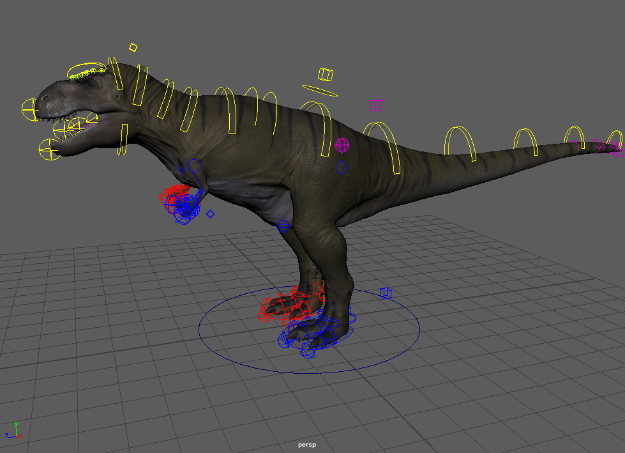Click the persp camera label
625x453 pixels.
(307, 445)
